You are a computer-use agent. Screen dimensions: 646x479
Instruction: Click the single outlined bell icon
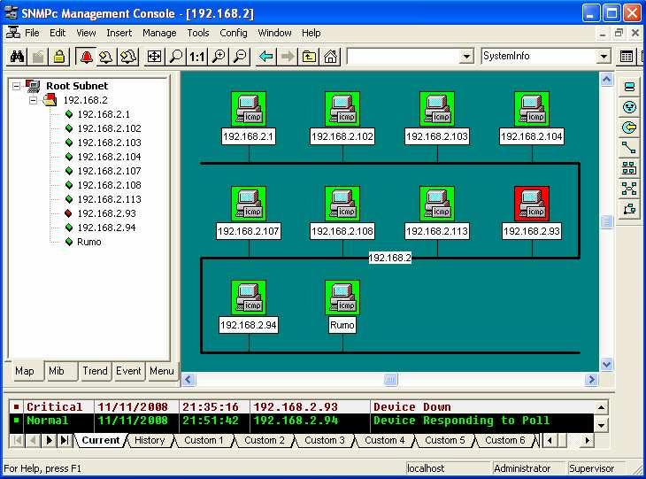[x=107, y=57]
